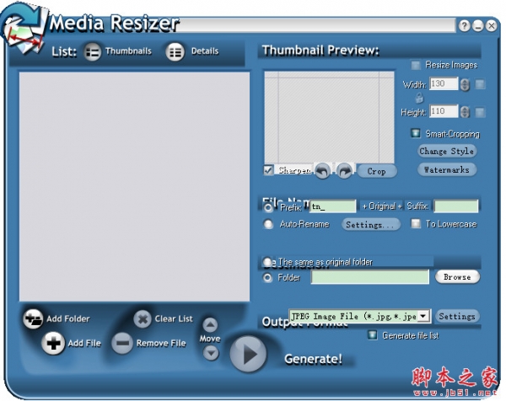This screenshot has height=401, width=506.
Task: Click the Prefix text field
Action: [333, 206]
